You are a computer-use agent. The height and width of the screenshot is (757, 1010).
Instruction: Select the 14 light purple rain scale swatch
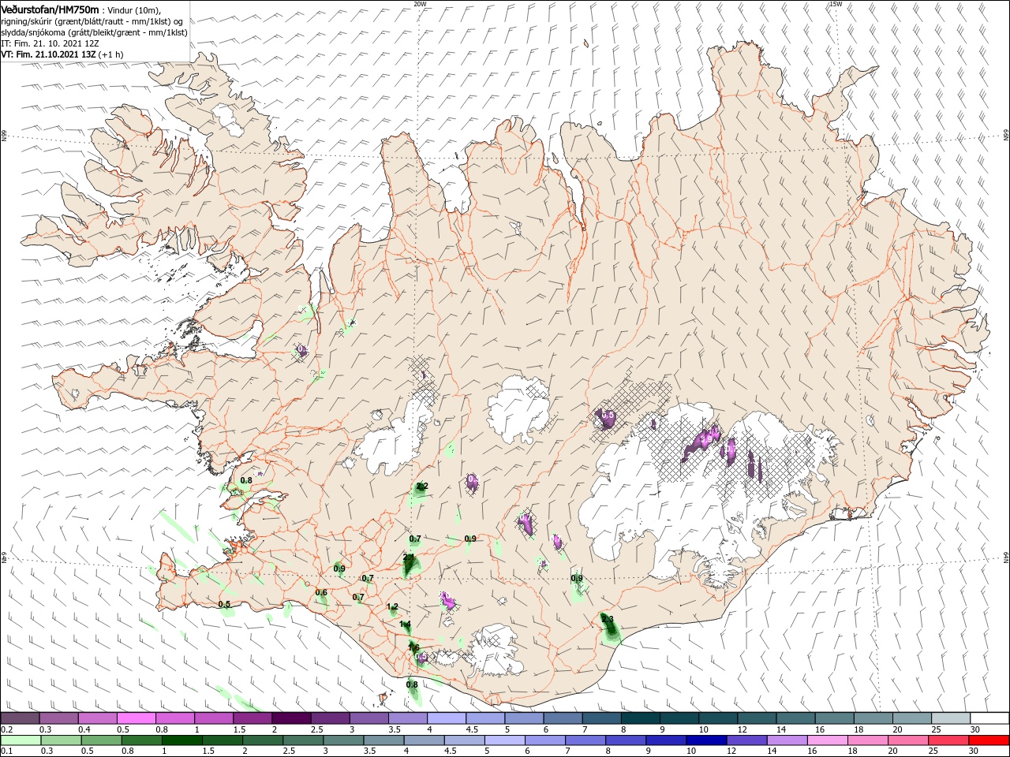click(787, 740)
